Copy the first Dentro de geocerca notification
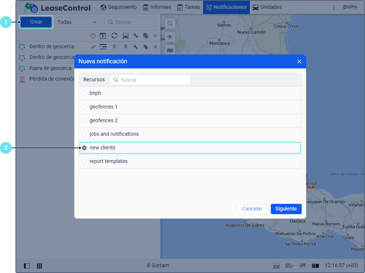Image resolution: width=365 pixels, height=273 pixels. coord(145,47)
